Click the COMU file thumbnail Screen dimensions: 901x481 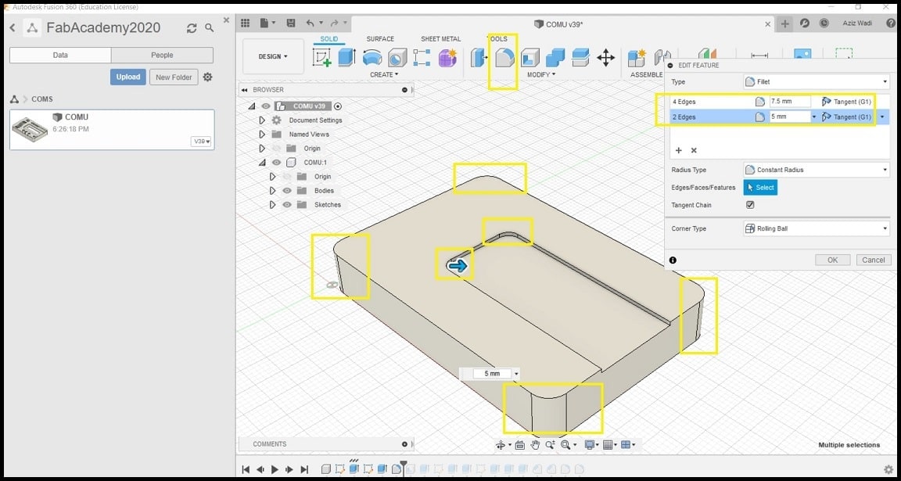point(29,129)
